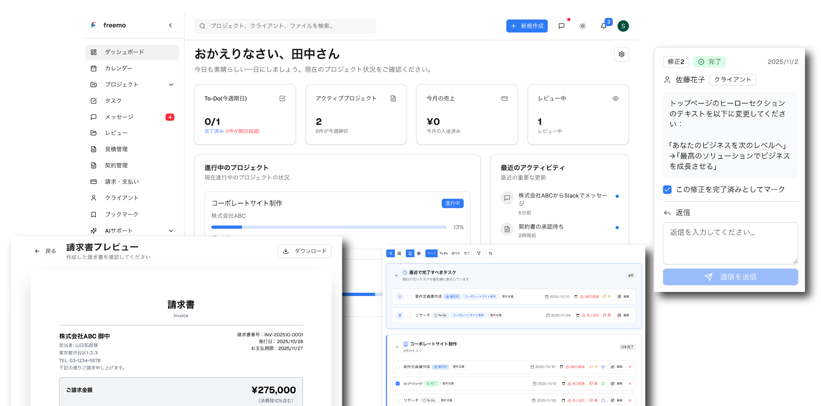Check project 要件定義書作成 task checkbox
Image resolution: width=821 pixels, height=406 pixels.
398,367
